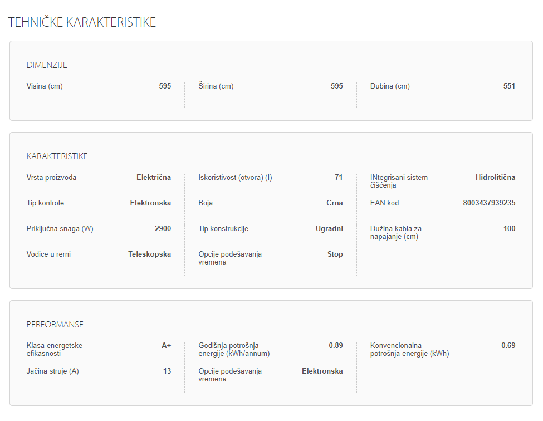
Task: Click the Iskoristivost (otvora) value 71
Action: 339,178
